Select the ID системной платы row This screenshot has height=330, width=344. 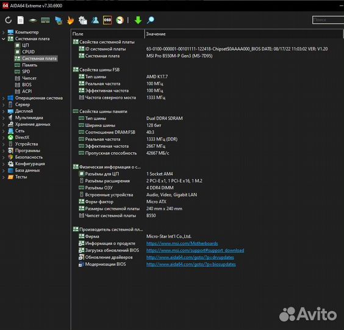(203, 49)
